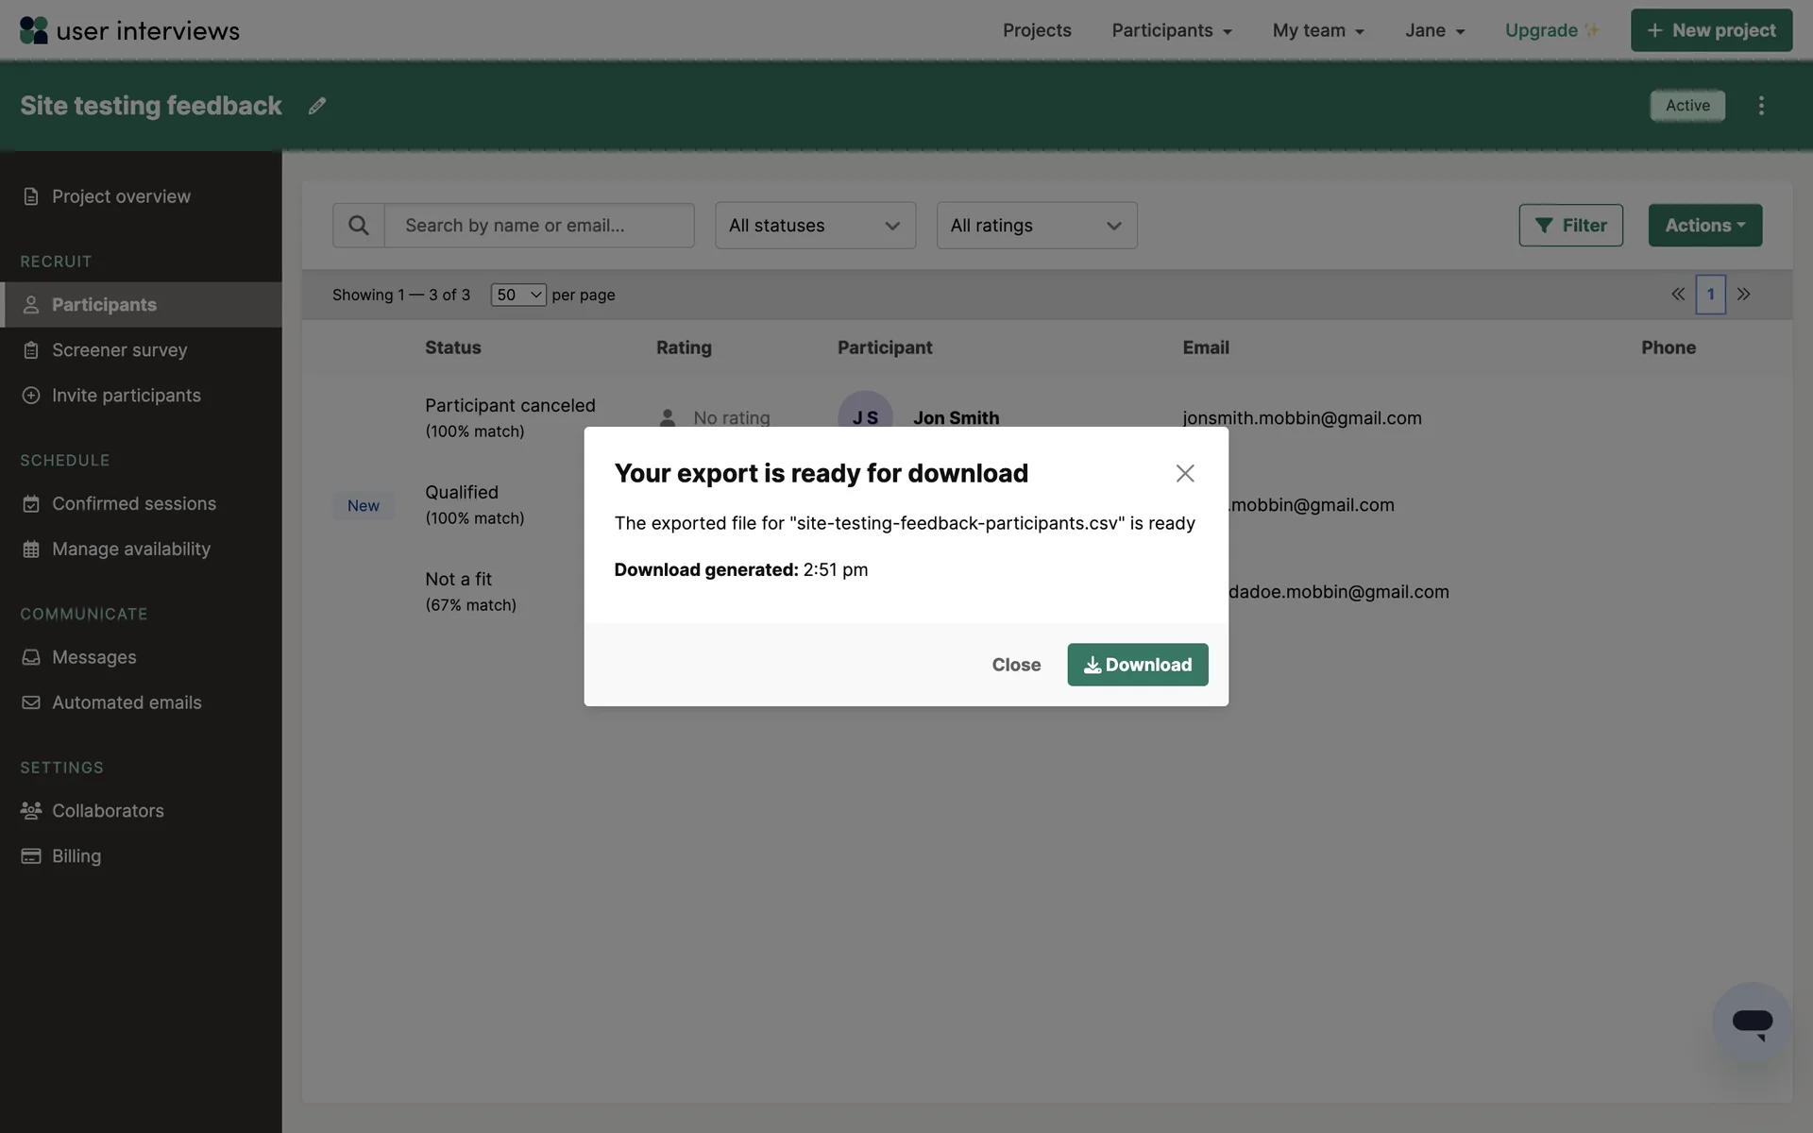Download the exported CSV file
Viewport: 1813px width, 1133px height.
pos(1137,665)
